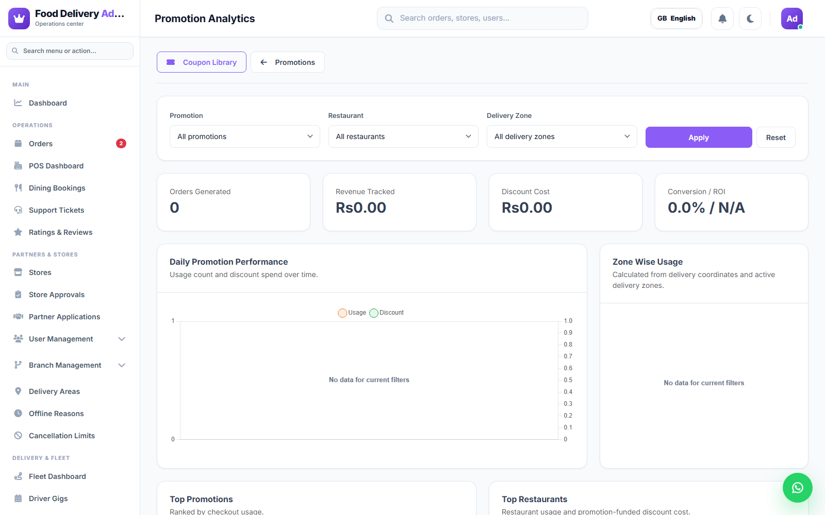Open Cancellation Limits menu item
This screenshot has width=825, height=515.
pyautogui.click(x=70, y=436)
